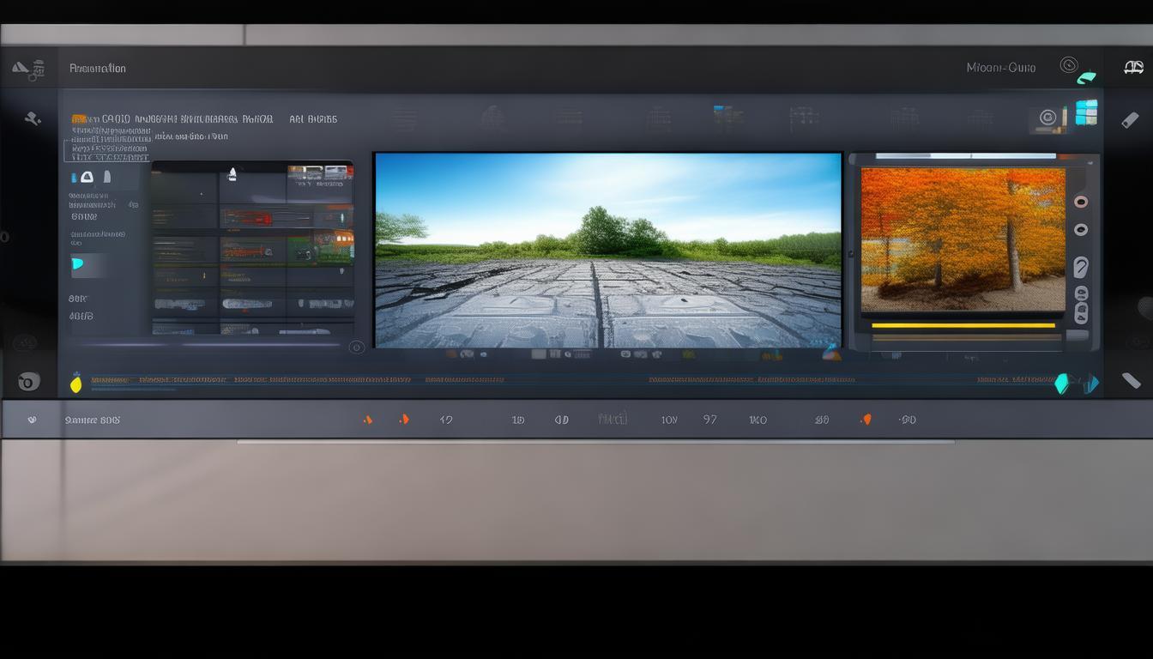Image resolution: width=1153 pixels, height=659 pixels.
Task: Expand the heart dropdown in bottom bar
Action: pyautogui.click(x=32, y=420)
